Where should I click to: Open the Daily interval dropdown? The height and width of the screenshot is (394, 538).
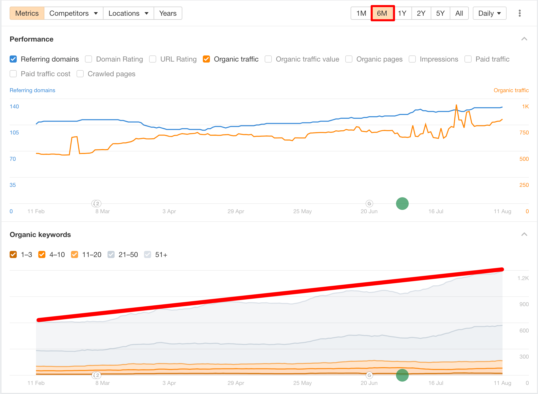(x=489, y=13)
